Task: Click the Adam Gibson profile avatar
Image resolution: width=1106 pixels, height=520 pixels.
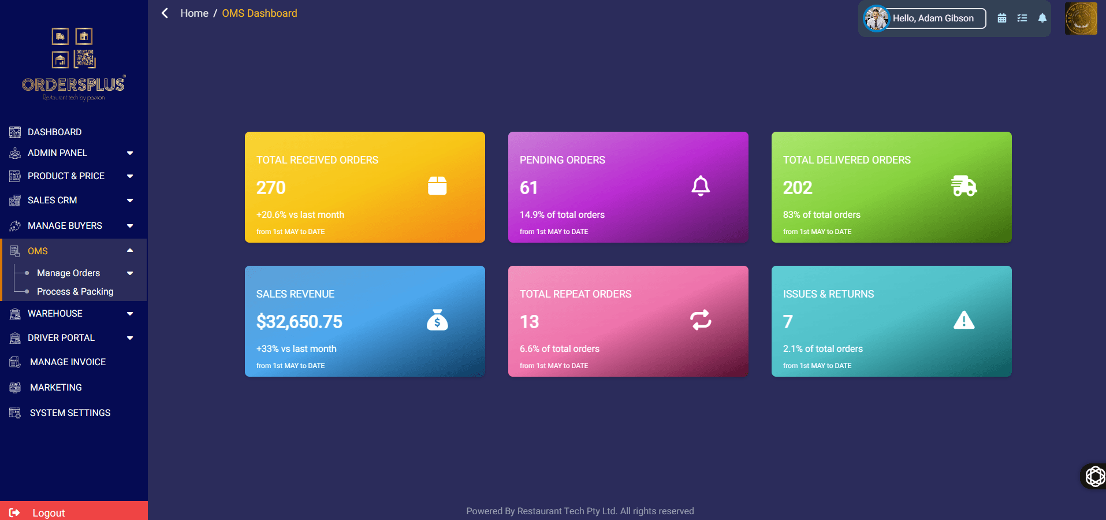Action: [x=876, y=18]
